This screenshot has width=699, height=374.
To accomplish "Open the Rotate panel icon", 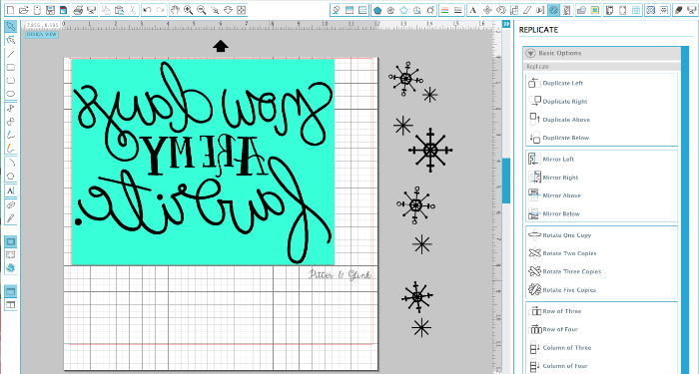I will pyautogui.click(x=501, y=9).
